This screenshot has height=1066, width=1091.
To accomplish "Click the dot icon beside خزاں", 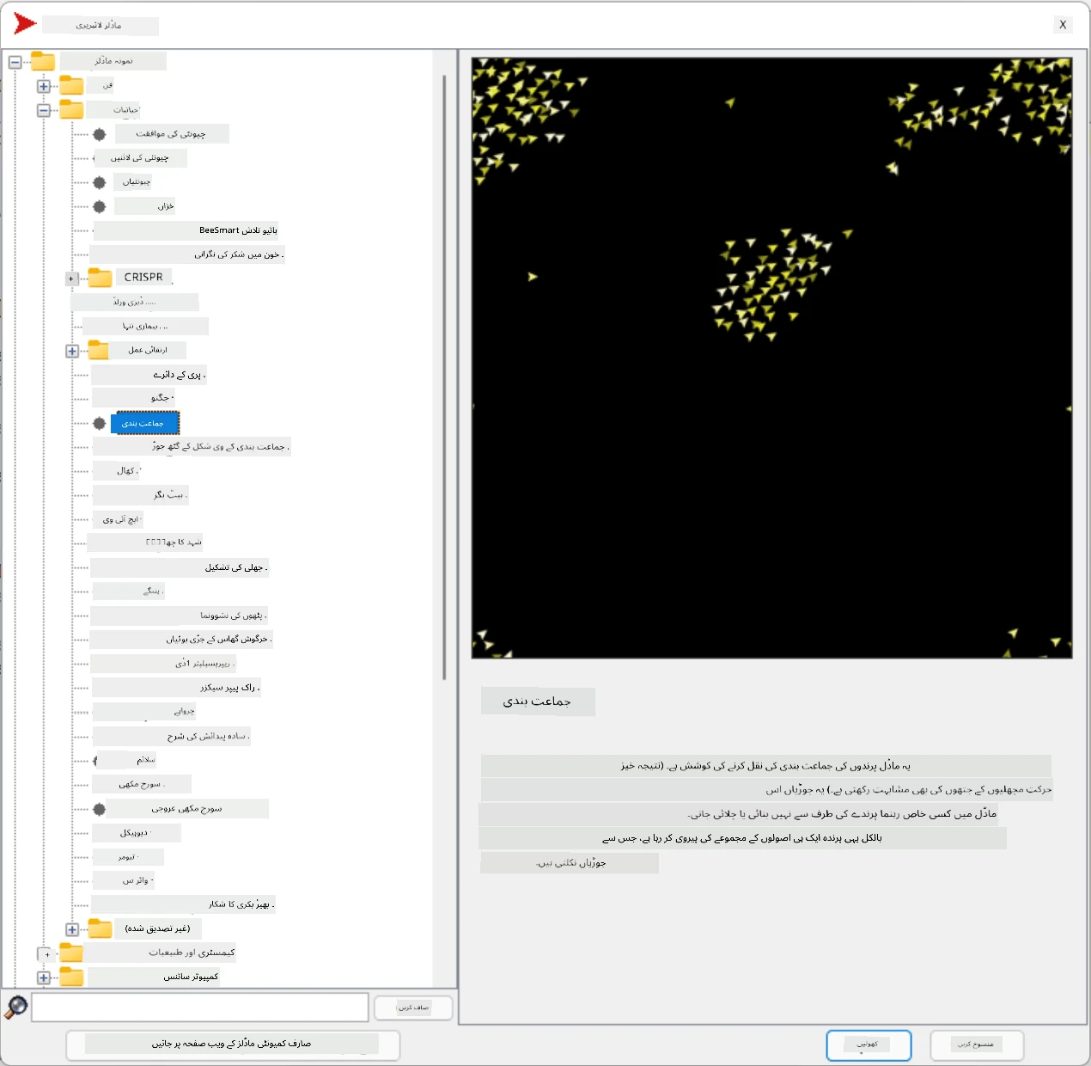I will 100,206.
